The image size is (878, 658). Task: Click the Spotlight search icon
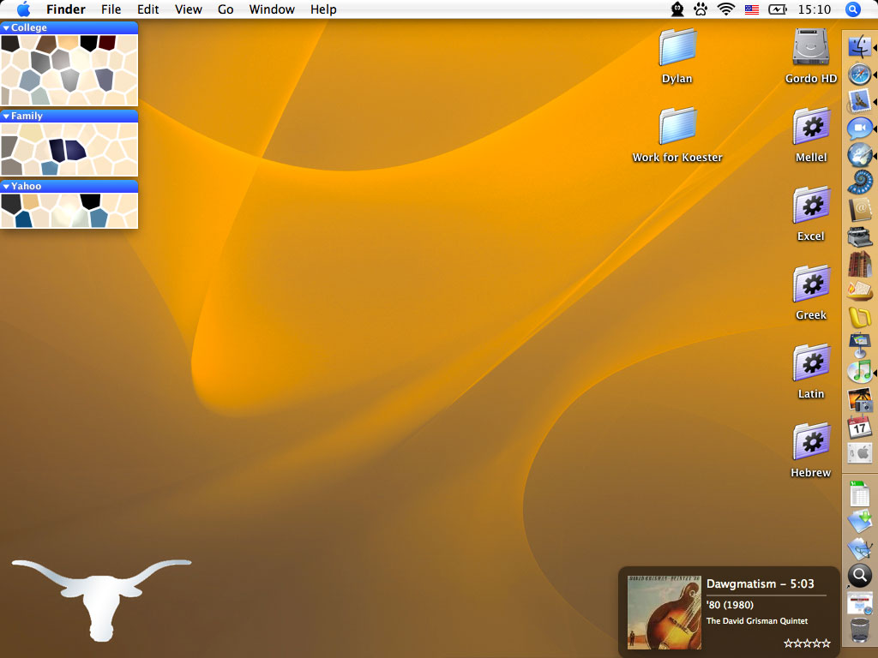click(852, 9)
